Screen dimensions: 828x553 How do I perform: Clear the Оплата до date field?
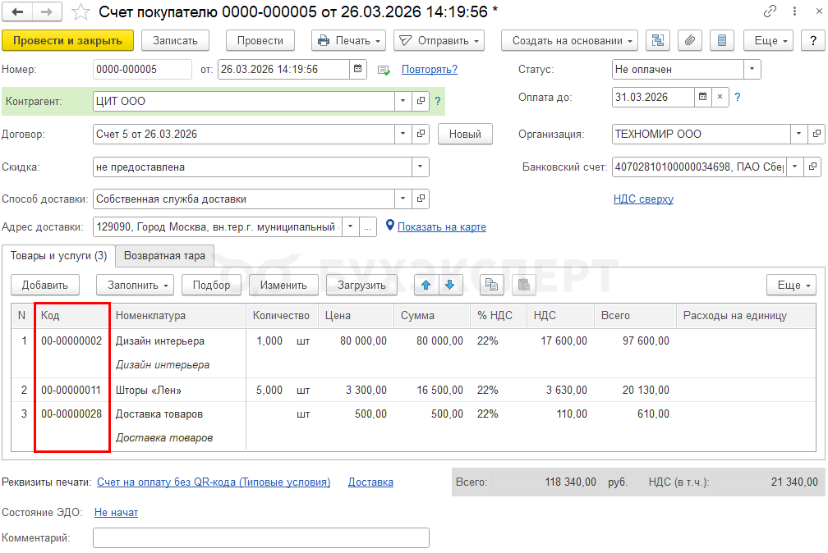pyautogui.click(x=720, y=97)
